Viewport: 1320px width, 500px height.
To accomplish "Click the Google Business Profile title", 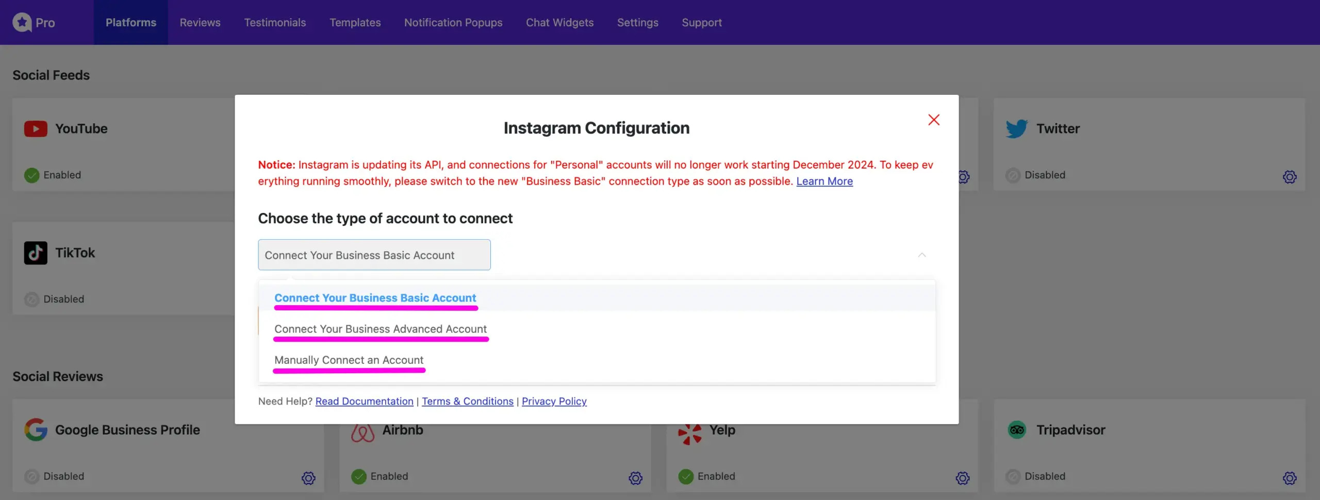I will tap(127, 429).
